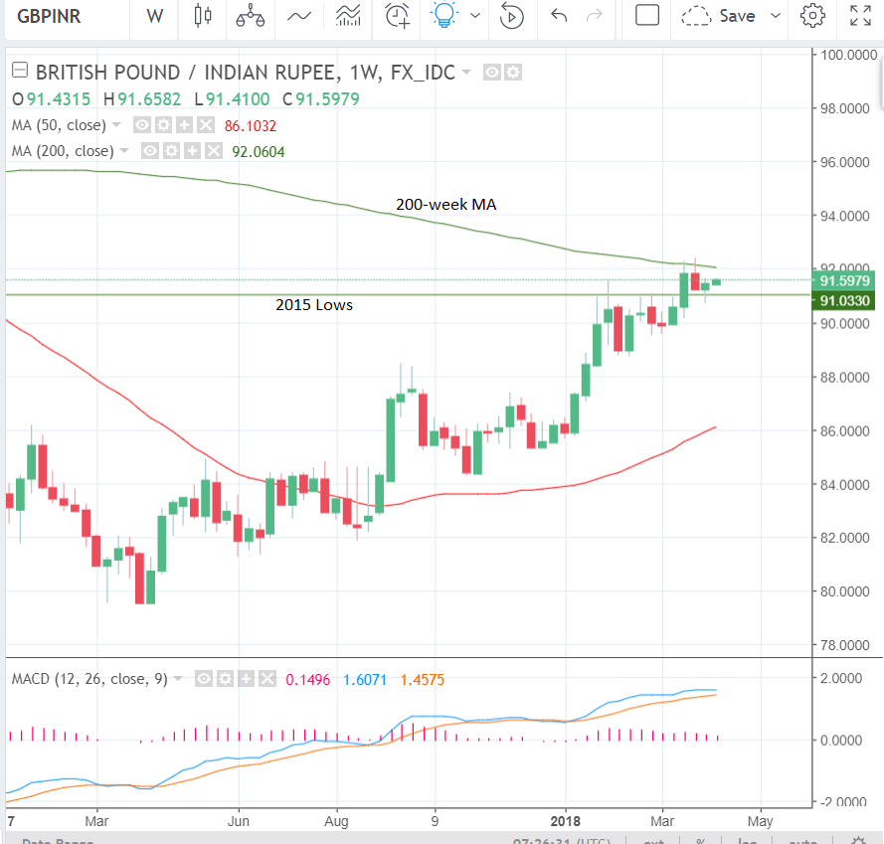Click the 2018 label on time axis
The image size is (884, 844).
566,821
